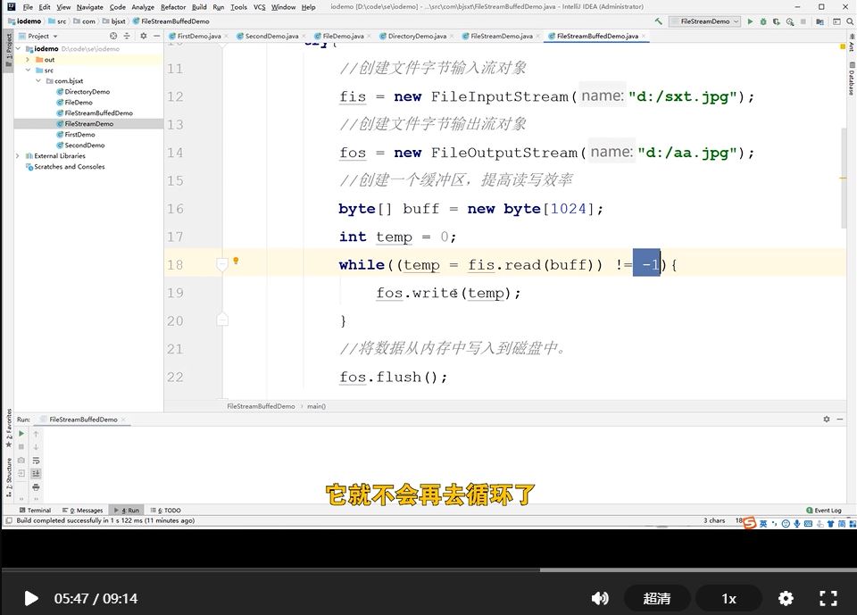Open the Analyze menu
The width and height of the screenshot is (857, 615).
click(143, 7)
